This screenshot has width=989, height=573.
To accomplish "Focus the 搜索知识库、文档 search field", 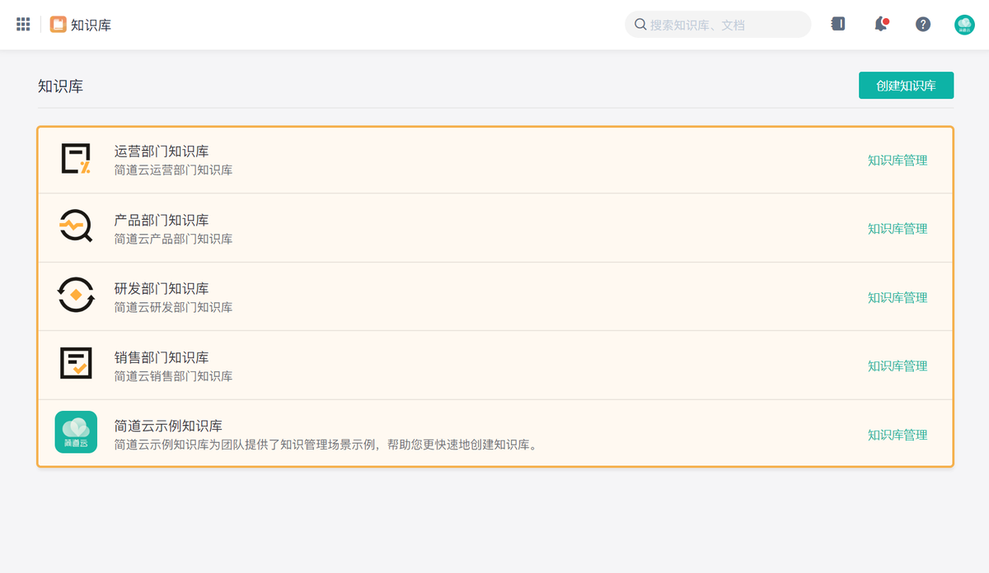I will tap(718, 25).
